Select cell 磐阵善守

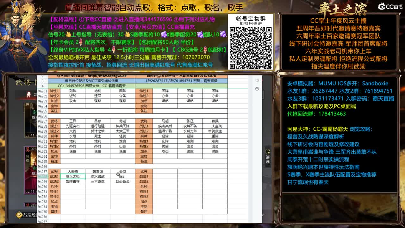73,181
